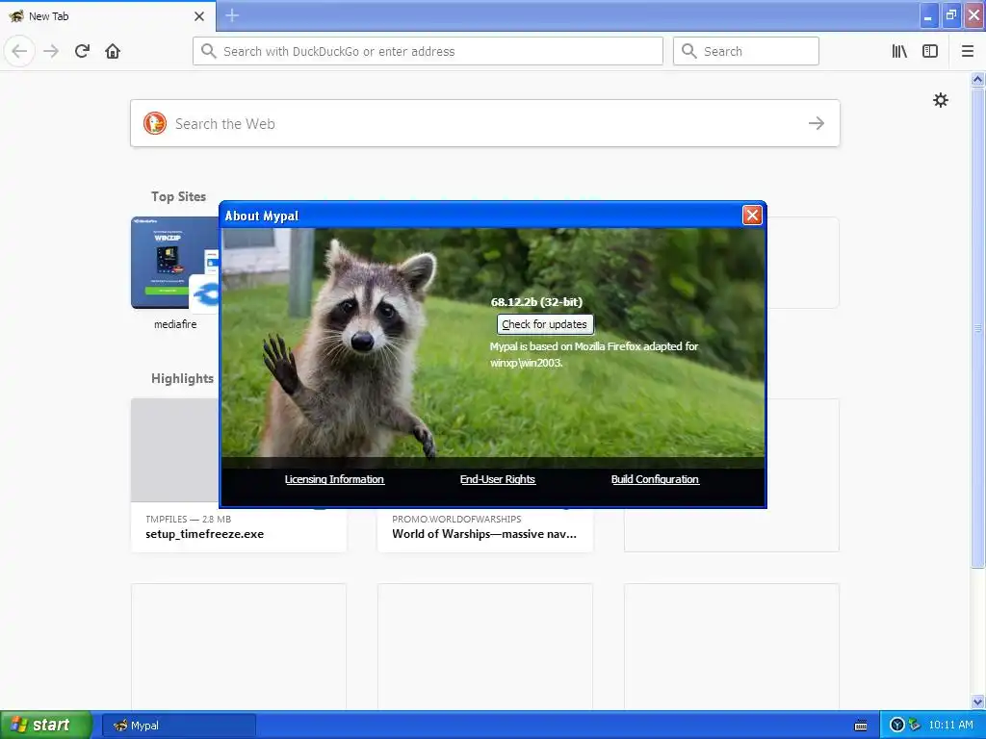Click the keyboard tray icon
The width and height of the screenshot is (986, 739).
click(x=861, y=726)
